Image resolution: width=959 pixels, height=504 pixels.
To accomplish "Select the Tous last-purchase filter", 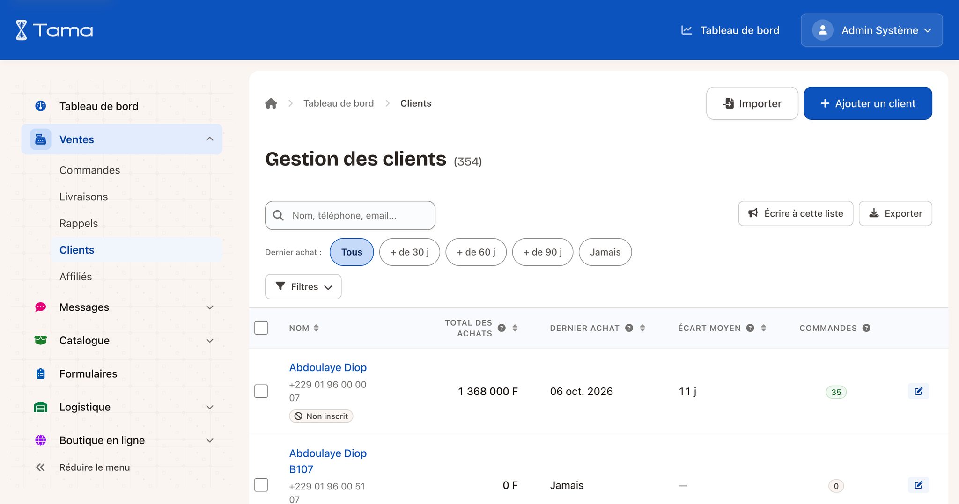I will [x=352, y=252].
